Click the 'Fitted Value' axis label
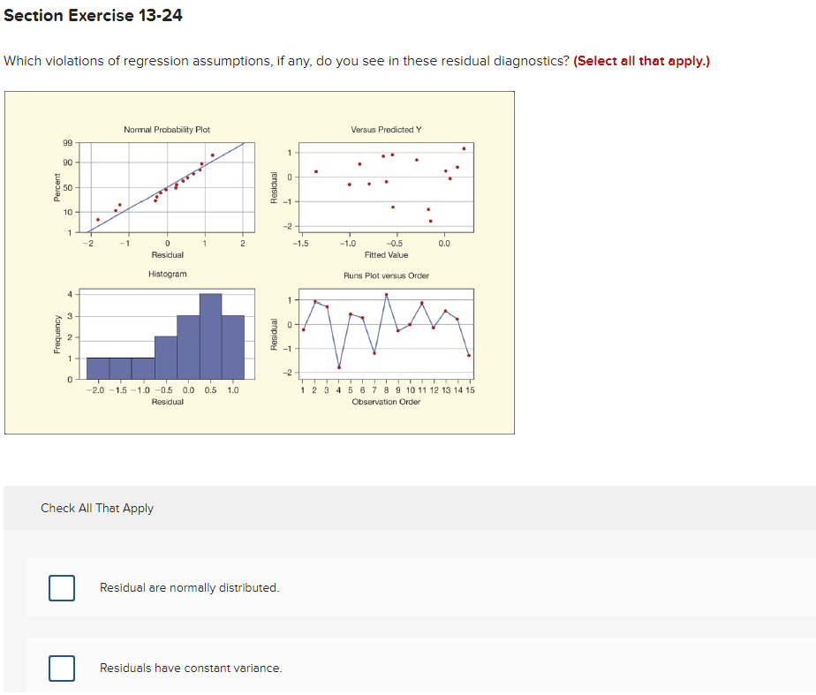The height and width of the screenshot is (695, 816). [x=386, y=255]
